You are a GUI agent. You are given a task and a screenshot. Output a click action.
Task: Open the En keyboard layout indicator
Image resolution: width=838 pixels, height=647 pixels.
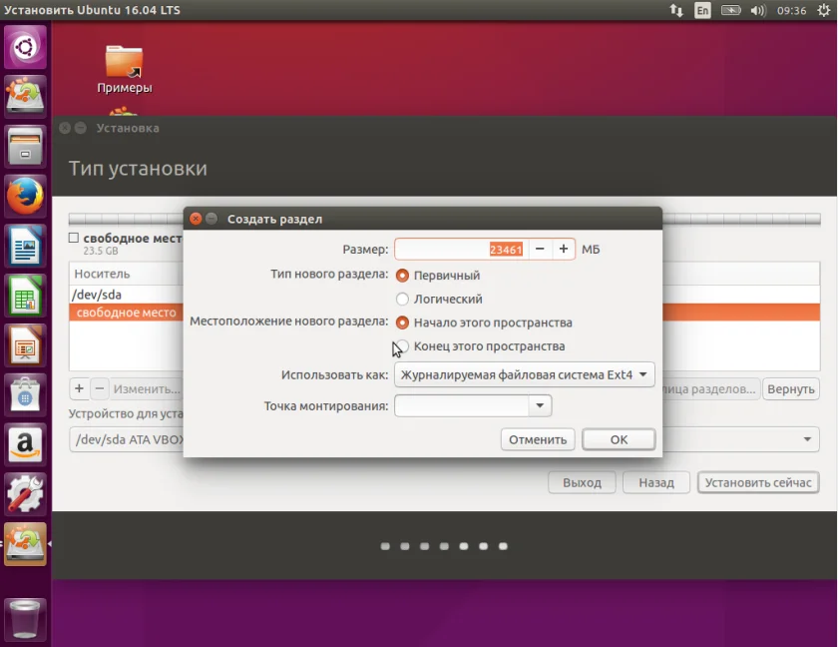tap(702, 10)
